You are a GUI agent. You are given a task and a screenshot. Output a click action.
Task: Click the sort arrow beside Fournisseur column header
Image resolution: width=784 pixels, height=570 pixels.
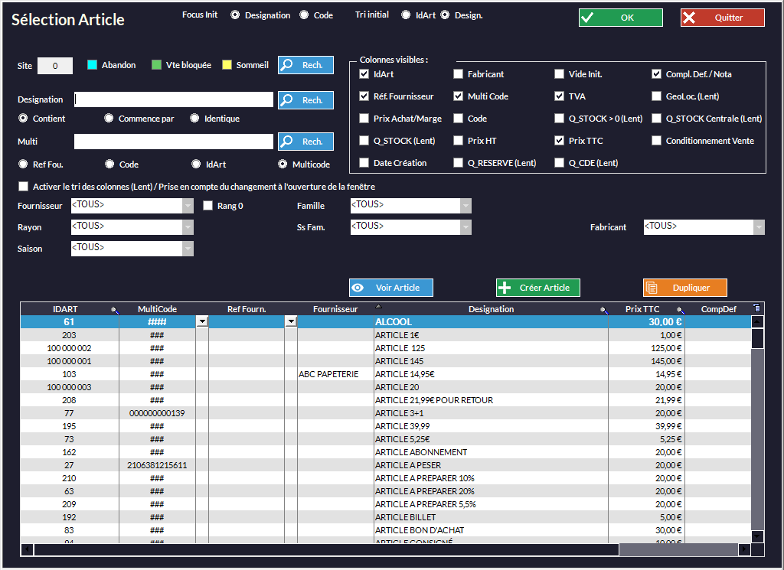(x=377, y=307)
